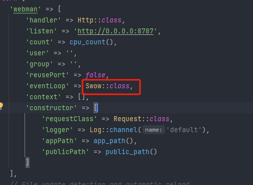Click the 'eventLoop' key
253x185 pixels.
[x=47, y=86]
